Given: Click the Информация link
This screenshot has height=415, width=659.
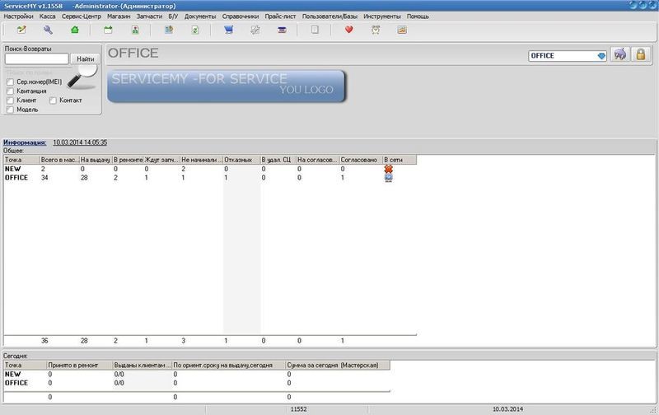Looking at the screenshot, I should 25,142.
